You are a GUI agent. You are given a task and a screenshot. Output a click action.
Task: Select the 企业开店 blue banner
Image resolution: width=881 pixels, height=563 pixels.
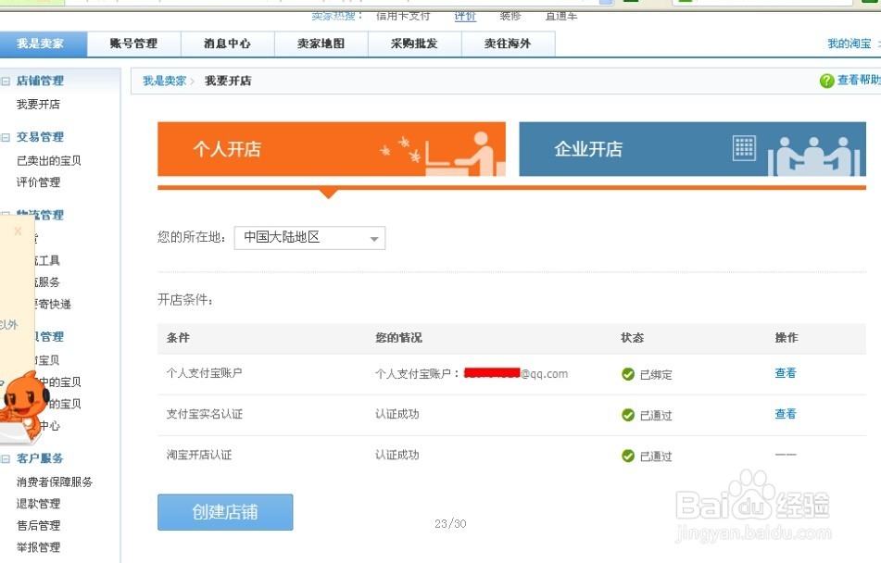point(692,149)
